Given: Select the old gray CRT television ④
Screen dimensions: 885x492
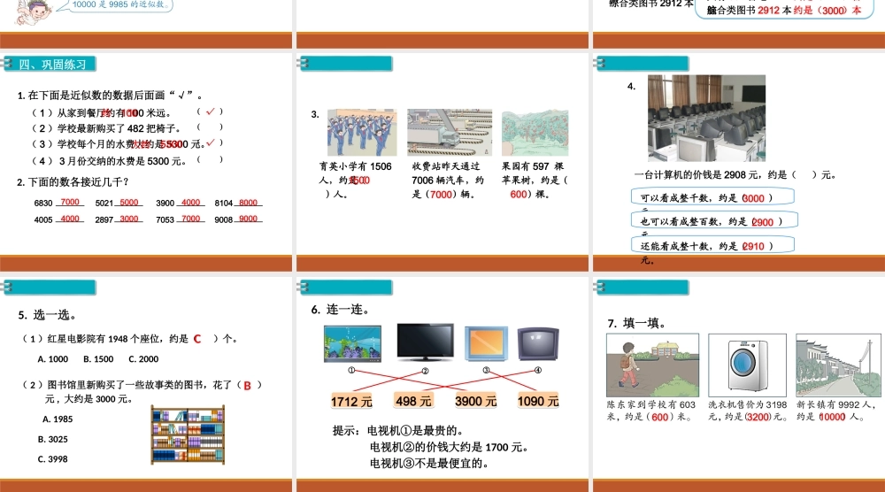Looking at the screenshot, I should [538, 344].
